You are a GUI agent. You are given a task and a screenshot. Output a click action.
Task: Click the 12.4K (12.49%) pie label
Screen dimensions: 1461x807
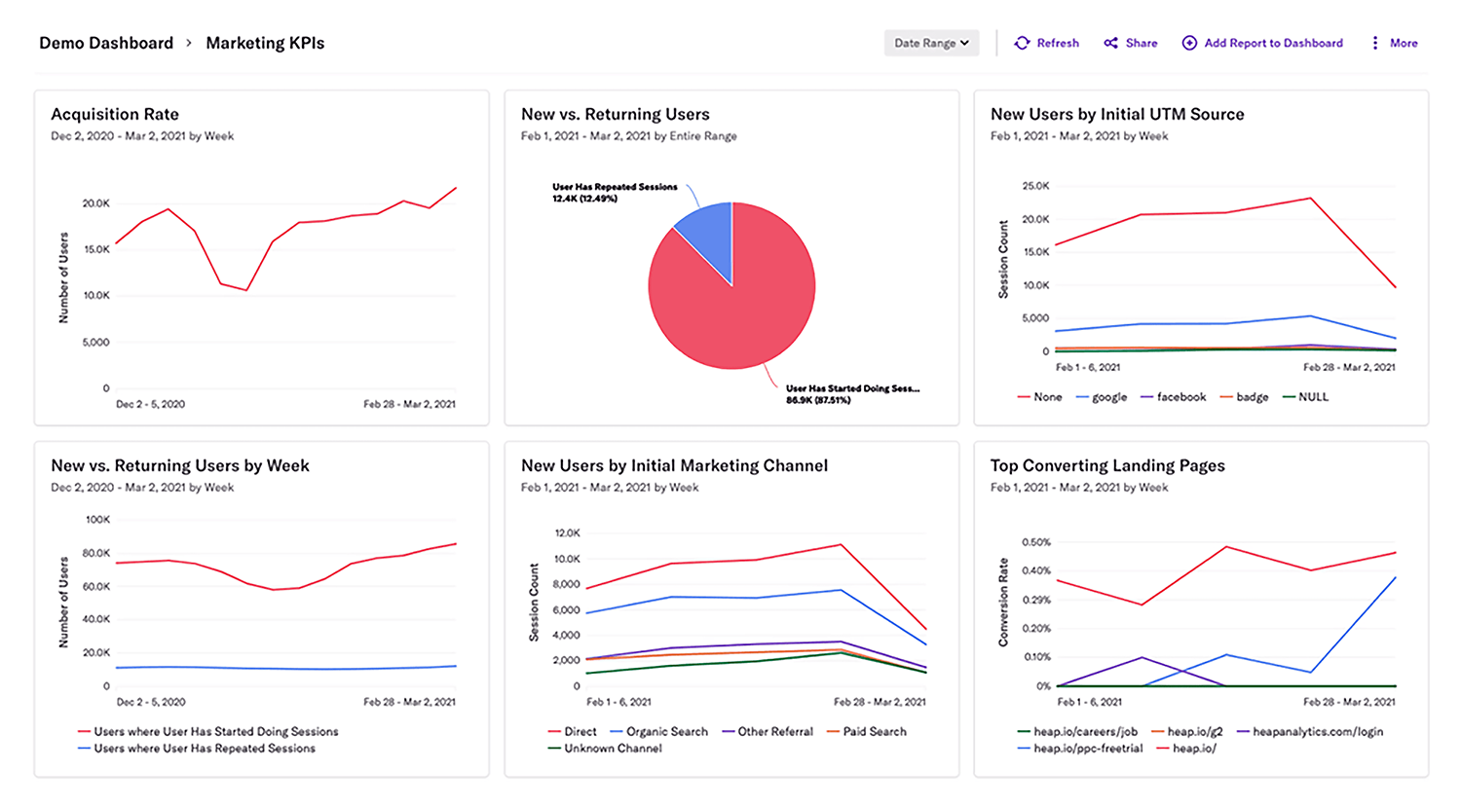pyautogui.click(x=584, y=199)
